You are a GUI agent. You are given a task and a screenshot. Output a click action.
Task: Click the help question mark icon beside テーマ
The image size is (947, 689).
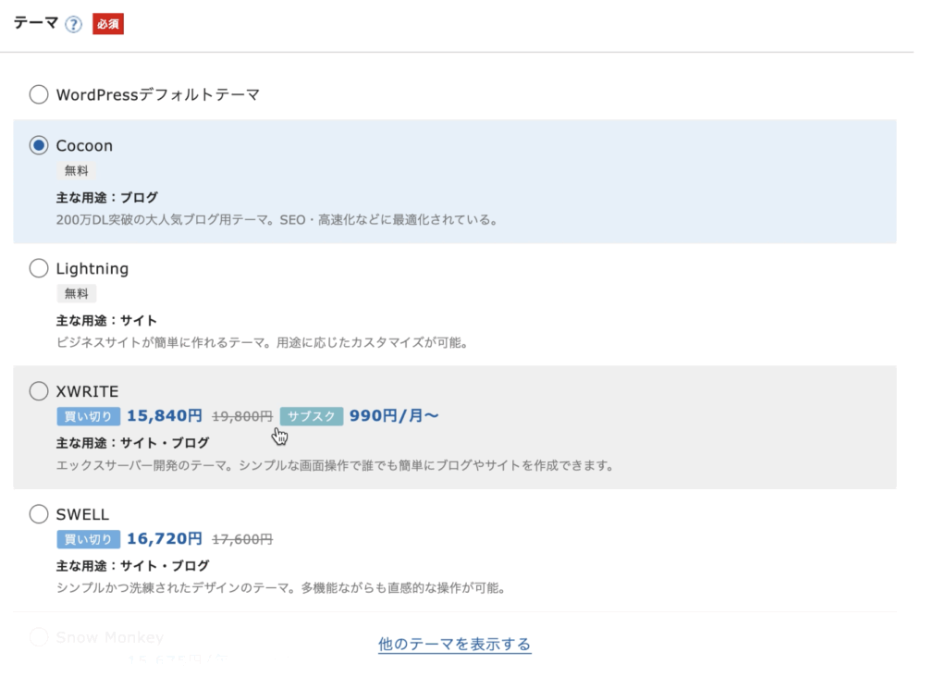pos(74,24)
